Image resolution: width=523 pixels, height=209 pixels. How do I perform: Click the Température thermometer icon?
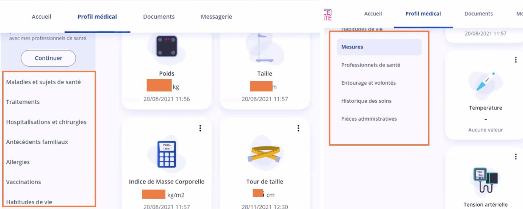coord(486,81)
